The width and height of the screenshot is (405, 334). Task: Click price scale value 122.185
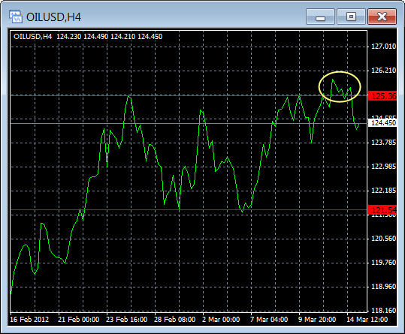point(383,191)
